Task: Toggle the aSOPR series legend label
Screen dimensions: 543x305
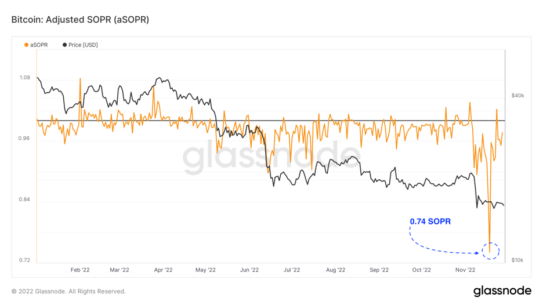Action: click(39, 45)
